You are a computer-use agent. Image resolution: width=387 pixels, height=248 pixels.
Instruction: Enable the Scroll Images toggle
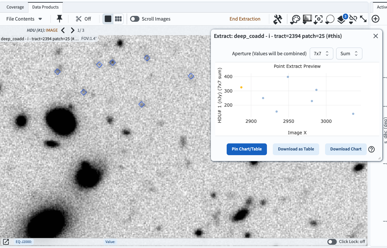(135, 19)
